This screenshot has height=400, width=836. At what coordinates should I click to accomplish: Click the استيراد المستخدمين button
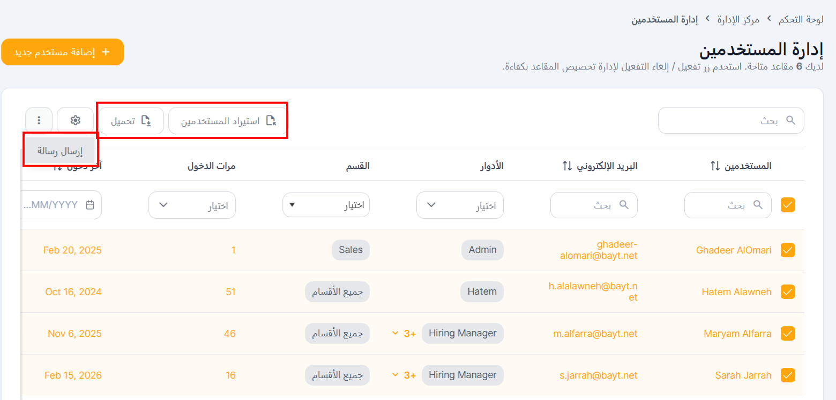pos(228,121)
